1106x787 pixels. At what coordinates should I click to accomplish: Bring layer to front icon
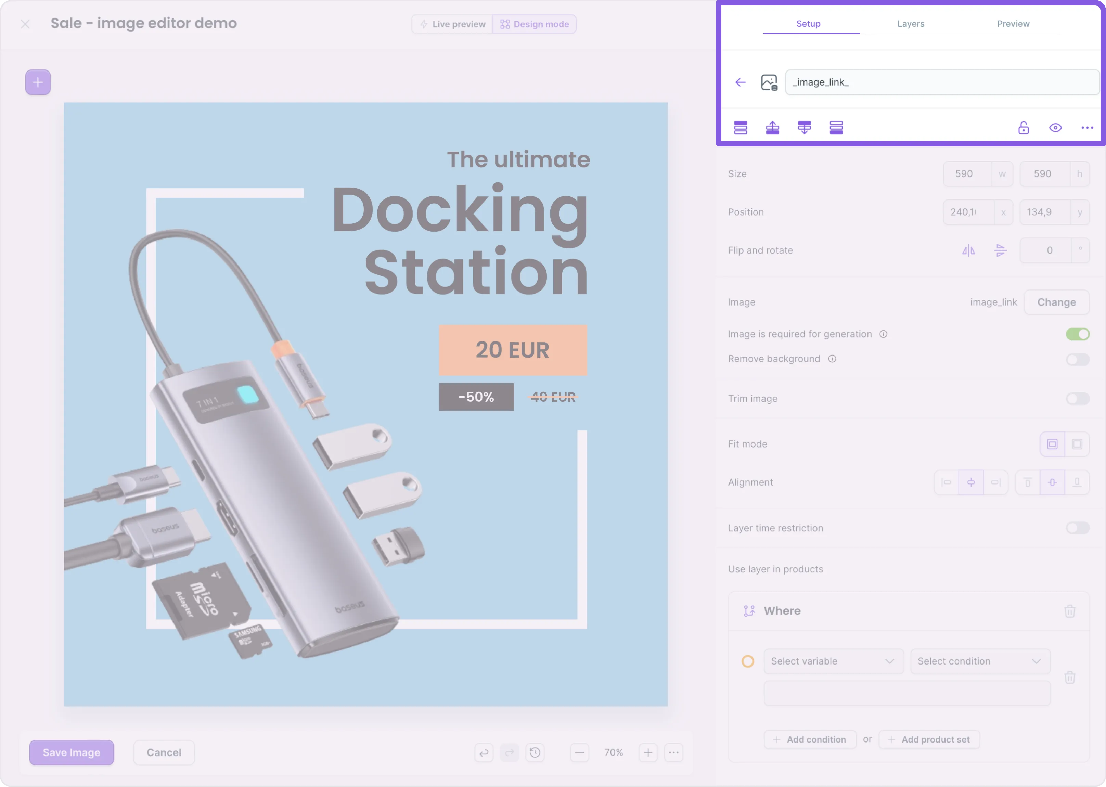(741, 128)
